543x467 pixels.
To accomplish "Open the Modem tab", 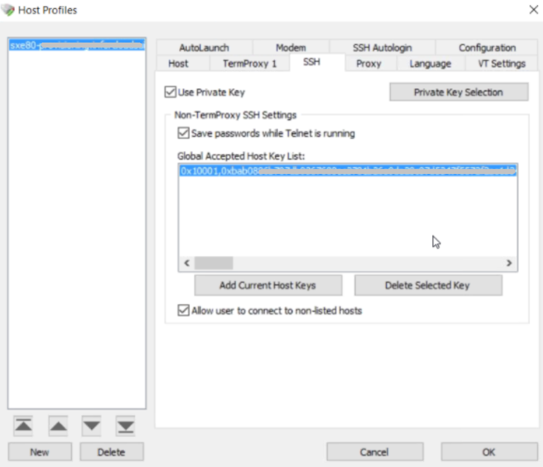I will pos(292,47).
